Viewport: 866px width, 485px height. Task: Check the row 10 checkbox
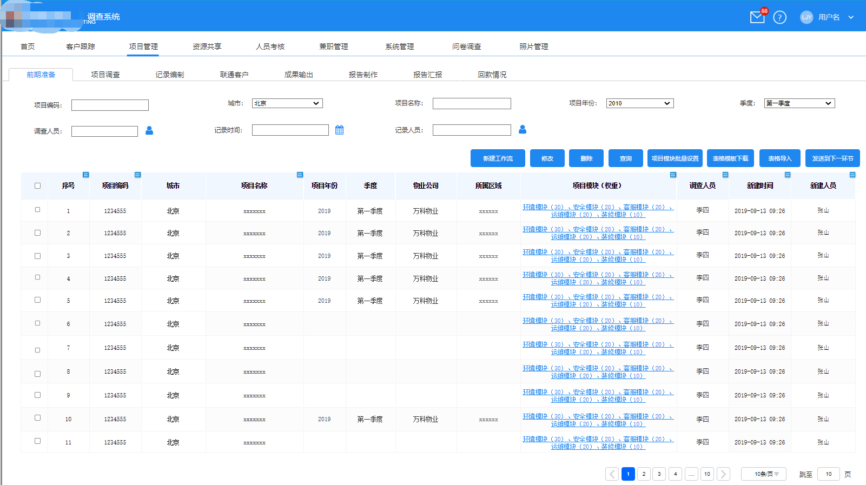[37, 417]
